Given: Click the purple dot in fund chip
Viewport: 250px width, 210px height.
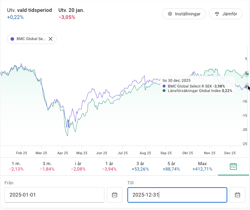Looking at the screenshot, I should click(x=12, y=39).
